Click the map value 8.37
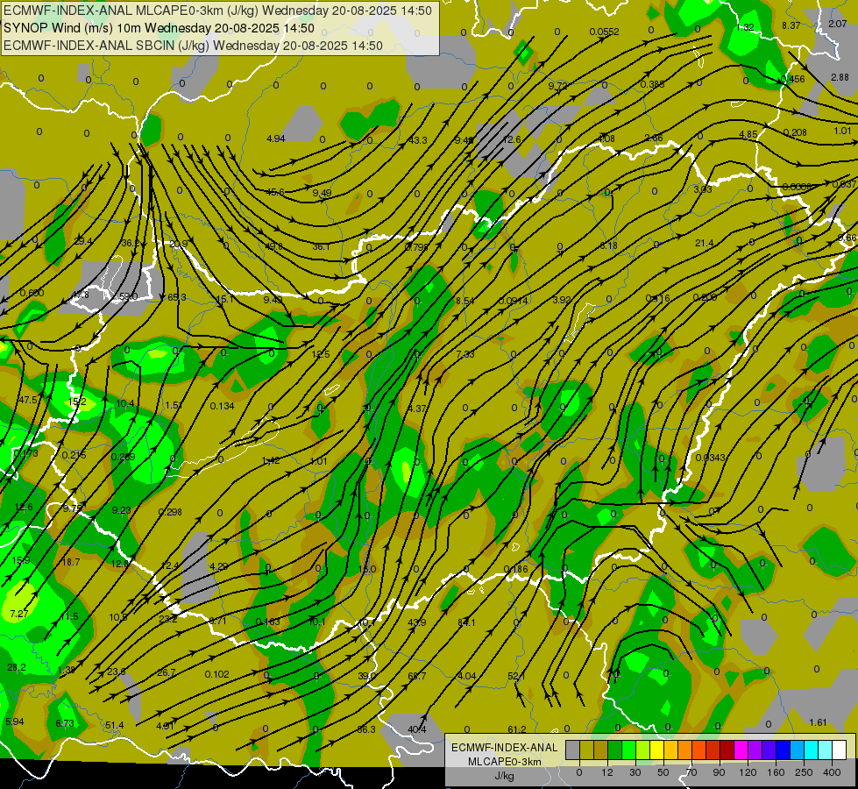This screenshot has height=789, width=858. click(791, 25)
